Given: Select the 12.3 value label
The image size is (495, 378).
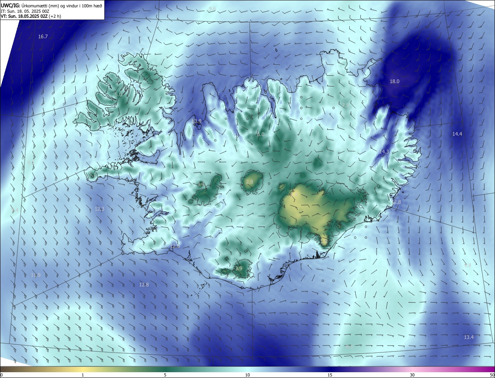Looking at the screenshot, I should [x=99, y=209].
